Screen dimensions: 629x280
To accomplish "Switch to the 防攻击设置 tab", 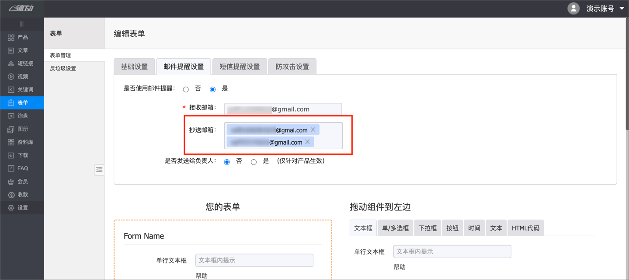I will [x=292, y=66].
